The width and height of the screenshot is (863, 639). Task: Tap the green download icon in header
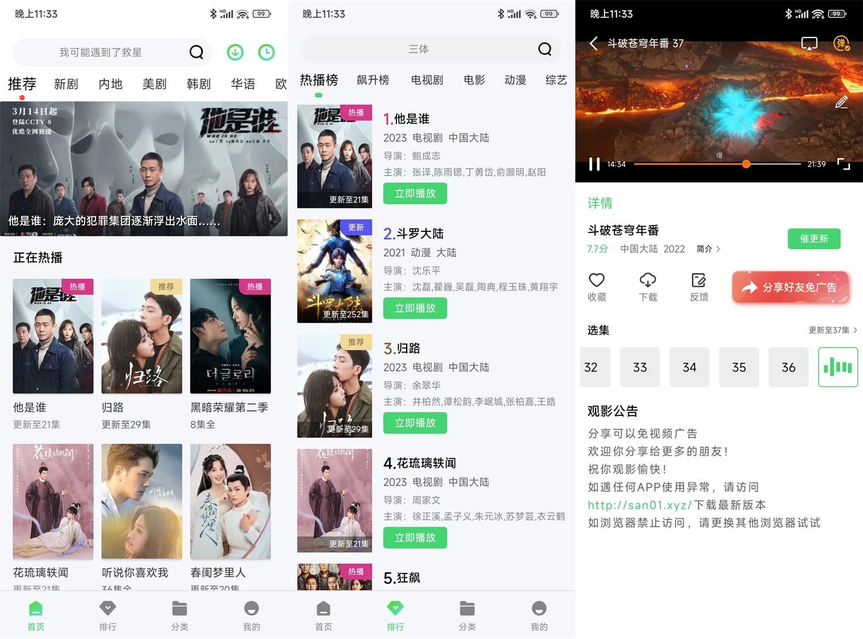point(235,52)
